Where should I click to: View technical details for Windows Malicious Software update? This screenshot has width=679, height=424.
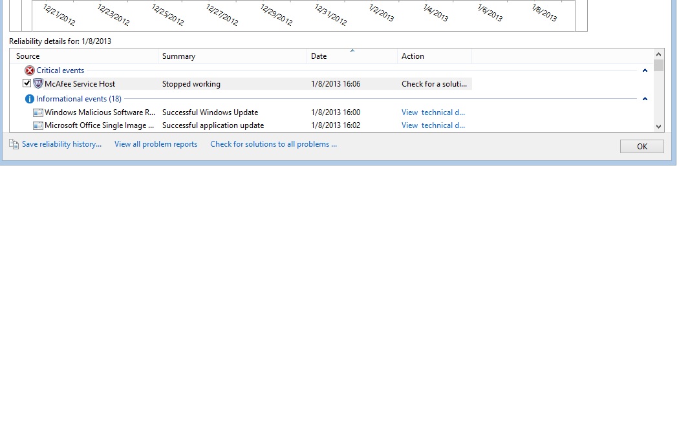coord(433,112)
